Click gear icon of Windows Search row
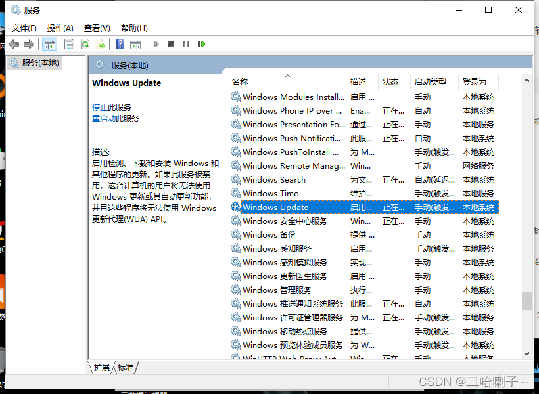539x394 pixels. pos(236,179)
